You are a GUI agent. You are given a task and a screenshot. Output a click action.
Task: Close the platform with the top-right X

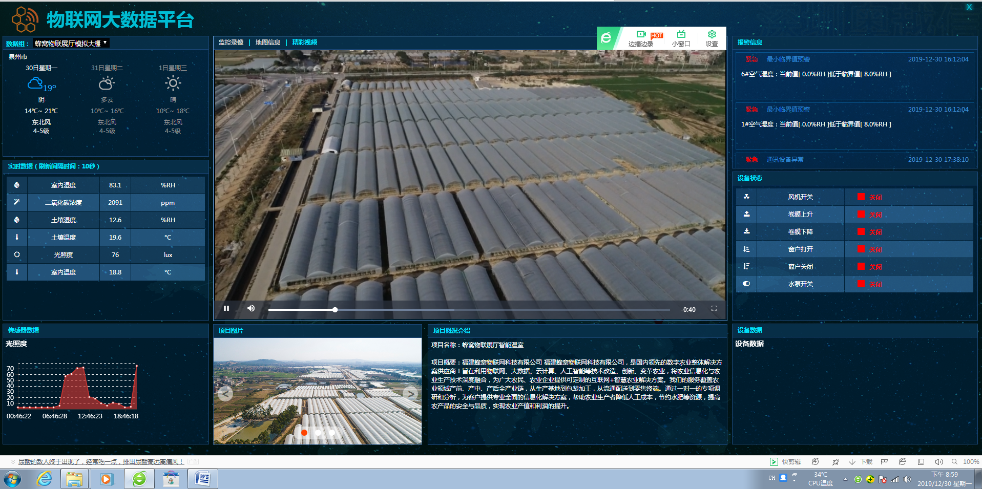969,7
